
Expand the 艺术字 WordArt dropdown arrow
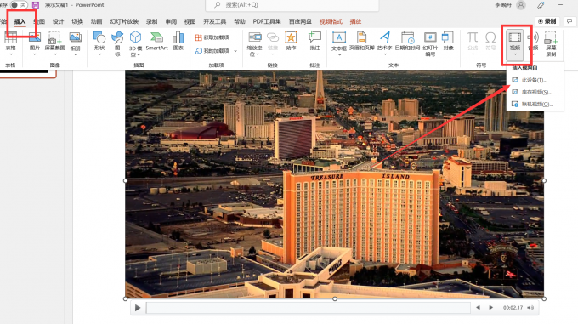[385, 54]
